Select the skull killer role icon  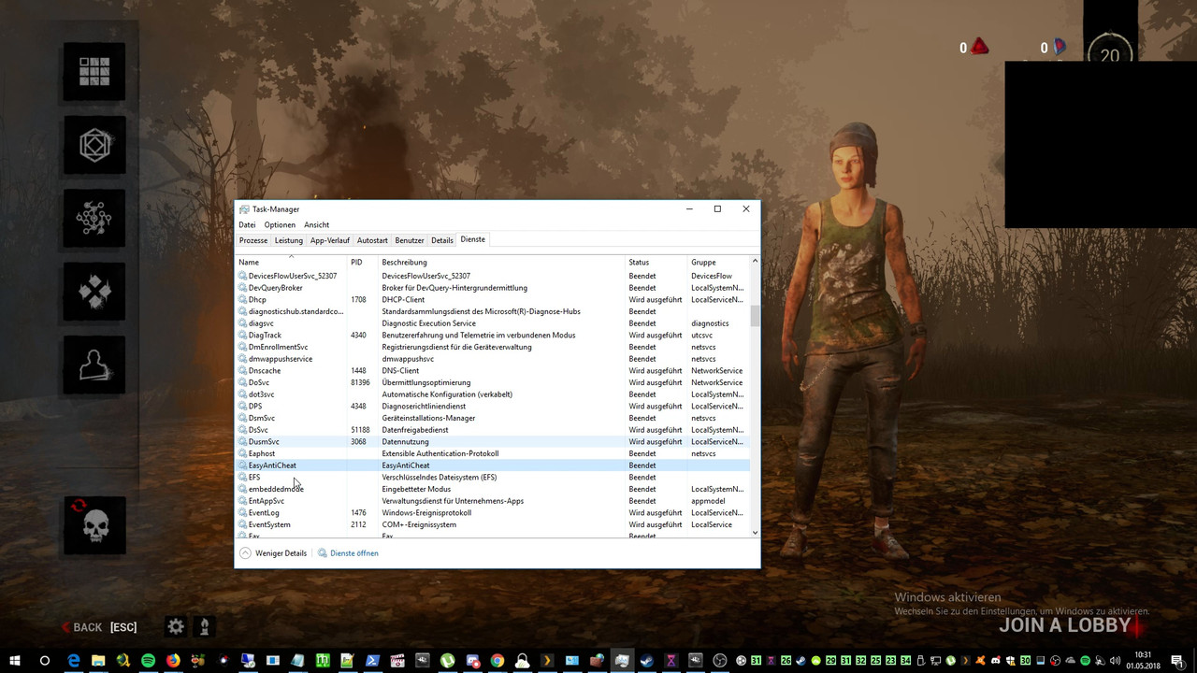coord(94,525)
